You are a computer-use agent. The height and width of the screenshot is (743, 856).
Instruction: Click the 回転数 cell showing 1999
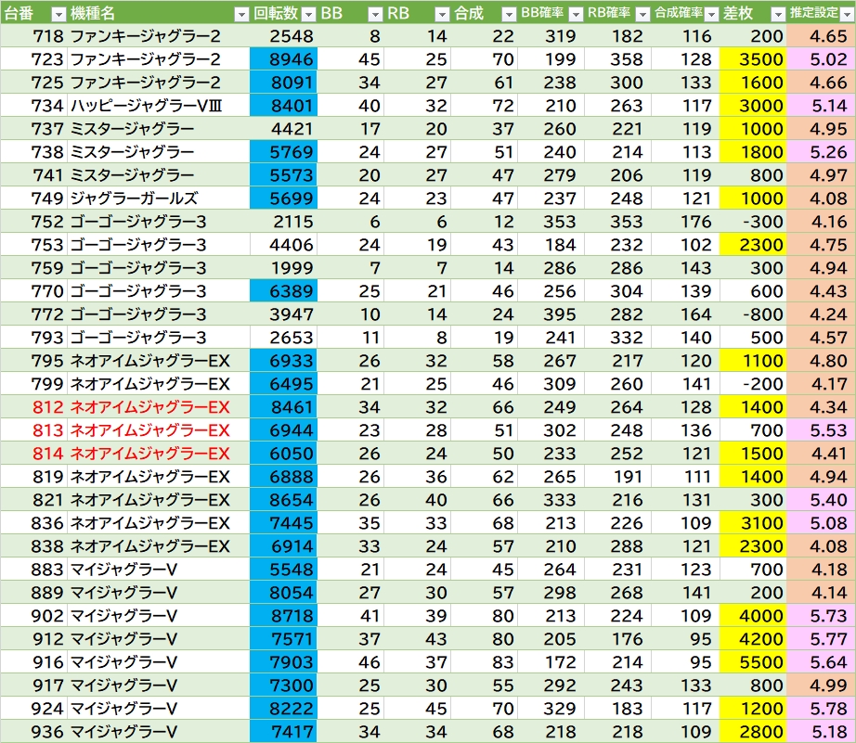[x=283, y=268]
